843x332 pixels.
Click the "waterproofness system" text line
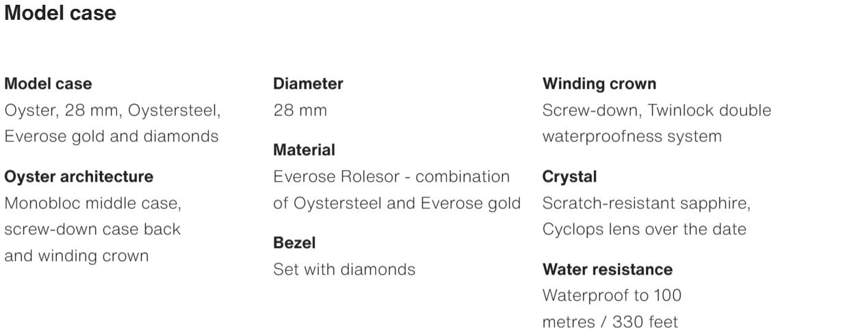(632, 136)
